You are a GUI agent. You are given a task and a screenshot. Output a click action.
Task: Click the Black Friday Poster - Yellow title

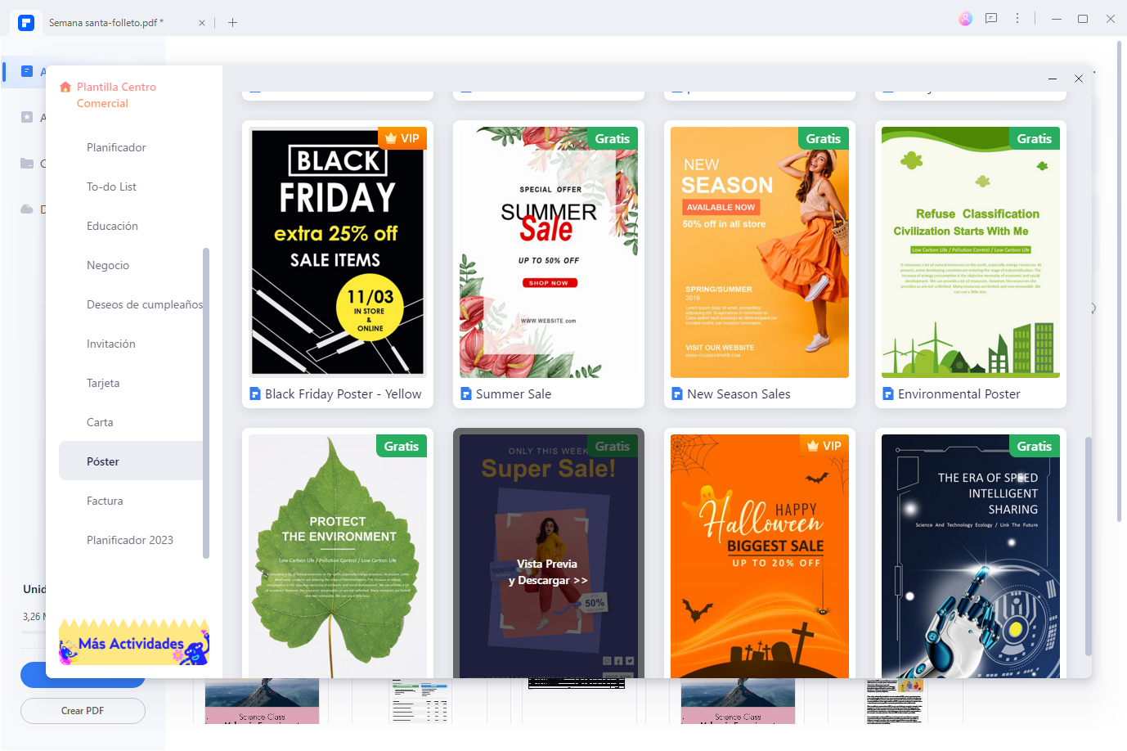pos(343,394)
